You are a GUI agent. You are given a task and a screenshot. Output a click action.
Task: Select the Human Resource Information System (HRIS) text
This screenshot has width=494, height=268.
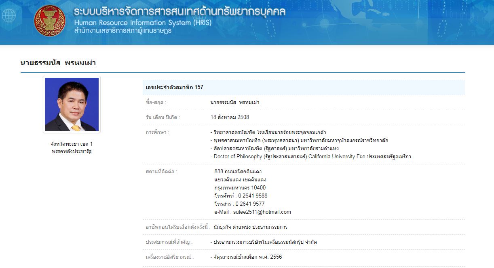[x=142, y=23]
